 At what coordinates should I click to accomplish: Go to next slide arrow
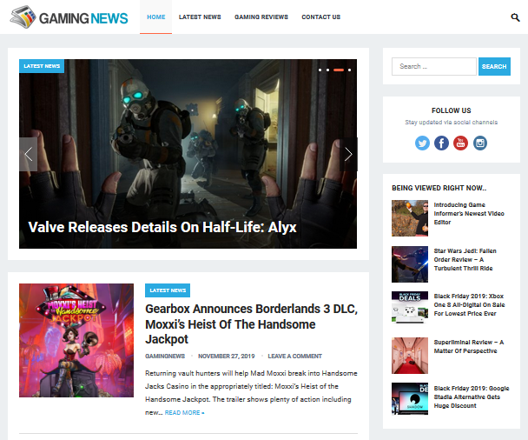[348, 154]
